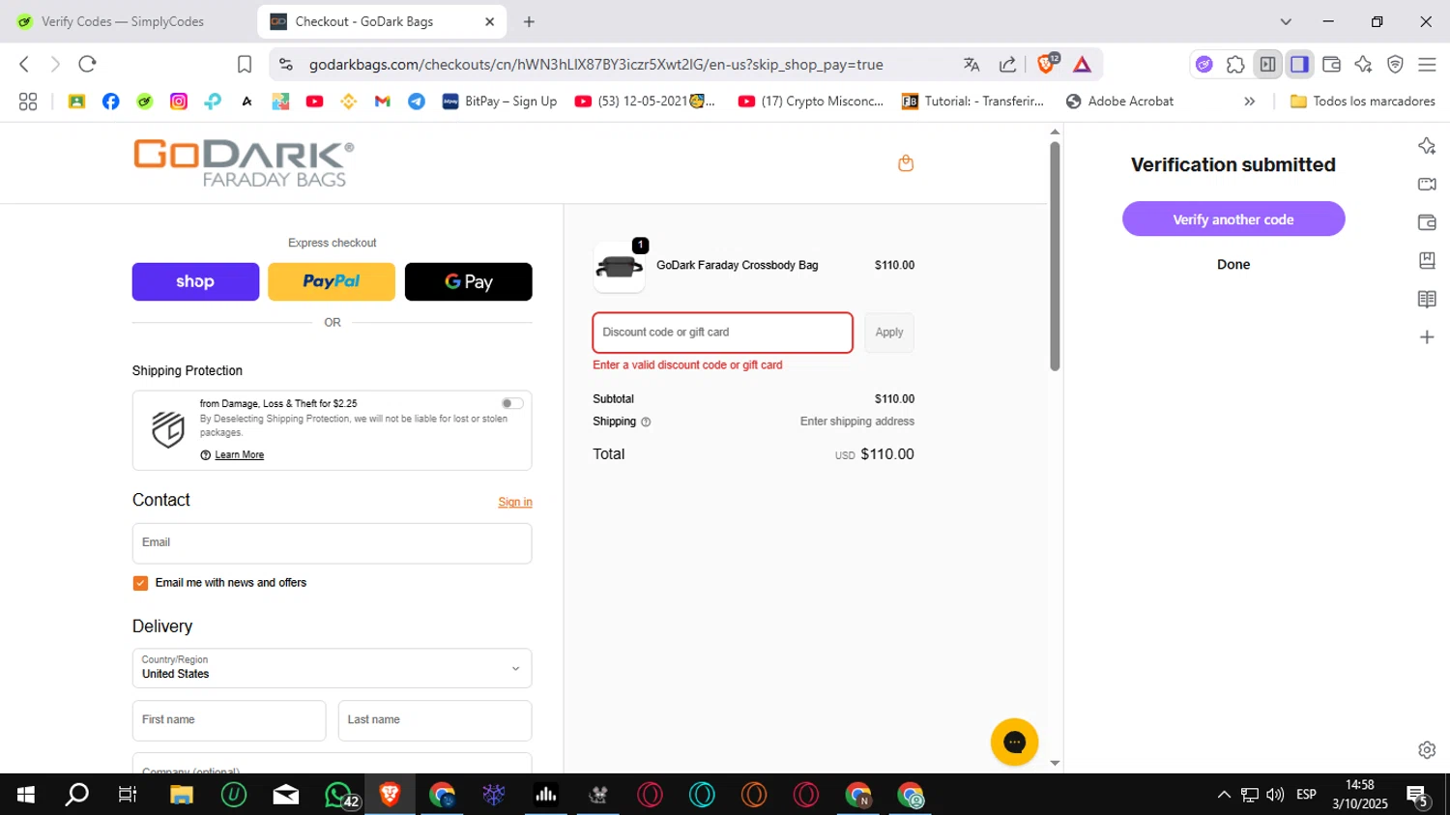Screen dimensions: 1450x815
Task: Open the Facebook bookmark icon
Action: [111, 102]
